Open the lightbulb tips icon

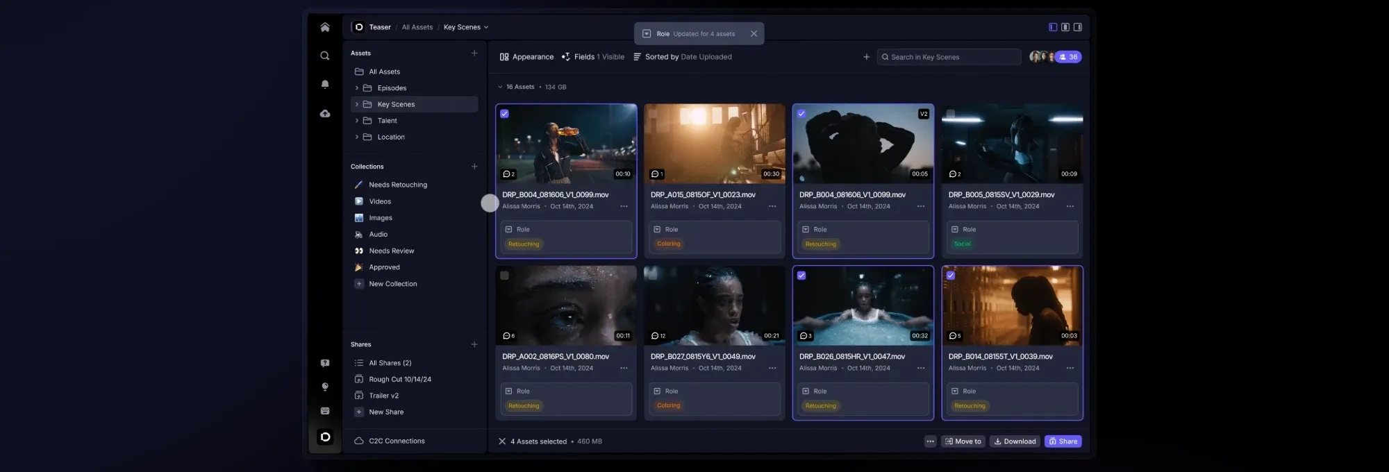(324, 387)
